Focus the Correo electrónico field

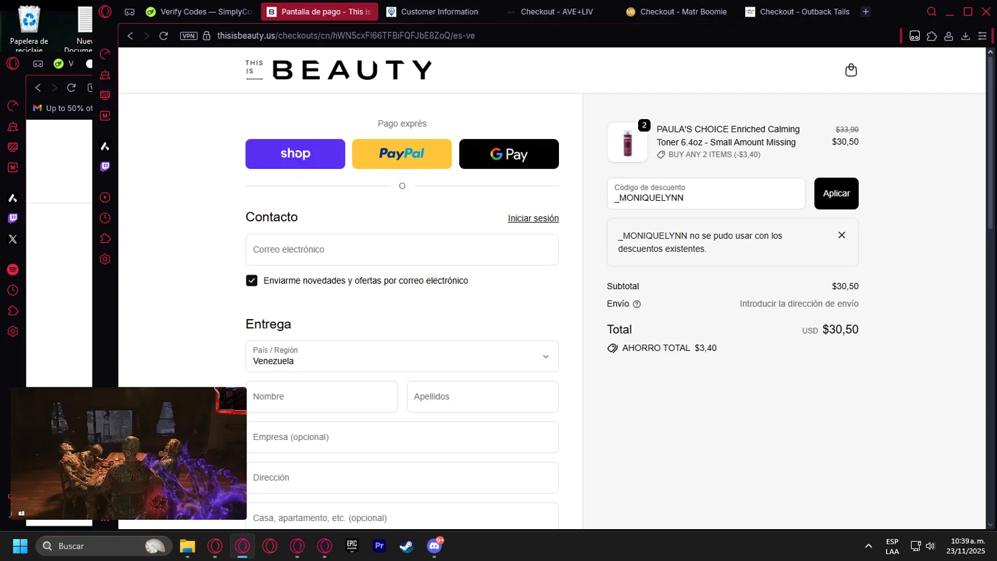coord(402,250)
